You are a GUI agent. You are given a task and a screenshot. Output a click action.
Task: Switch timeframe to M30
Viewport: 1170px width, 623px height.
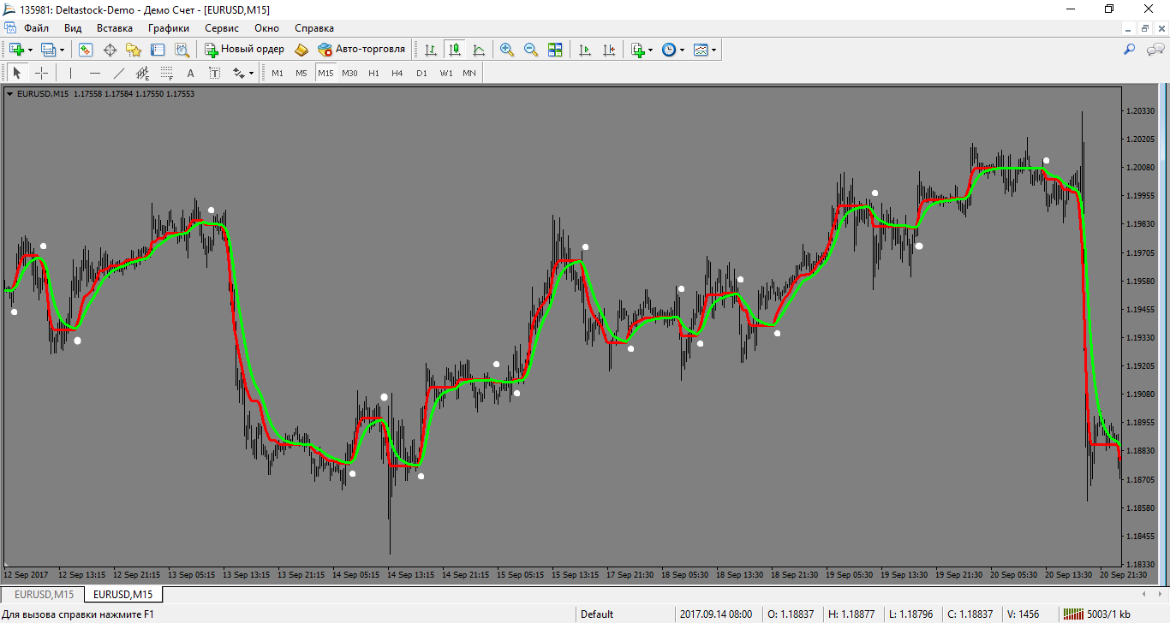[x=349, y=73]
